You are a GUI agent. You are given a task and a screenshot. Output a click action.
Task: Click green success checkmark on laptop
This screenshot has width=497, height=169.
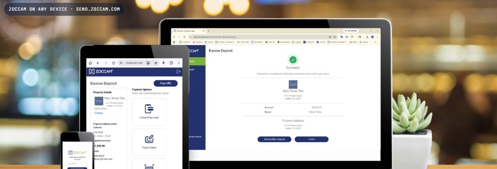pos(293,60)
